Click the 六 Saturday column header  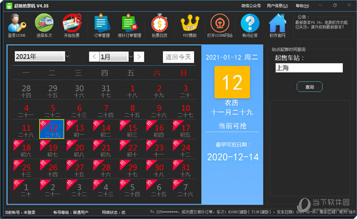click(x=157, y=73)
